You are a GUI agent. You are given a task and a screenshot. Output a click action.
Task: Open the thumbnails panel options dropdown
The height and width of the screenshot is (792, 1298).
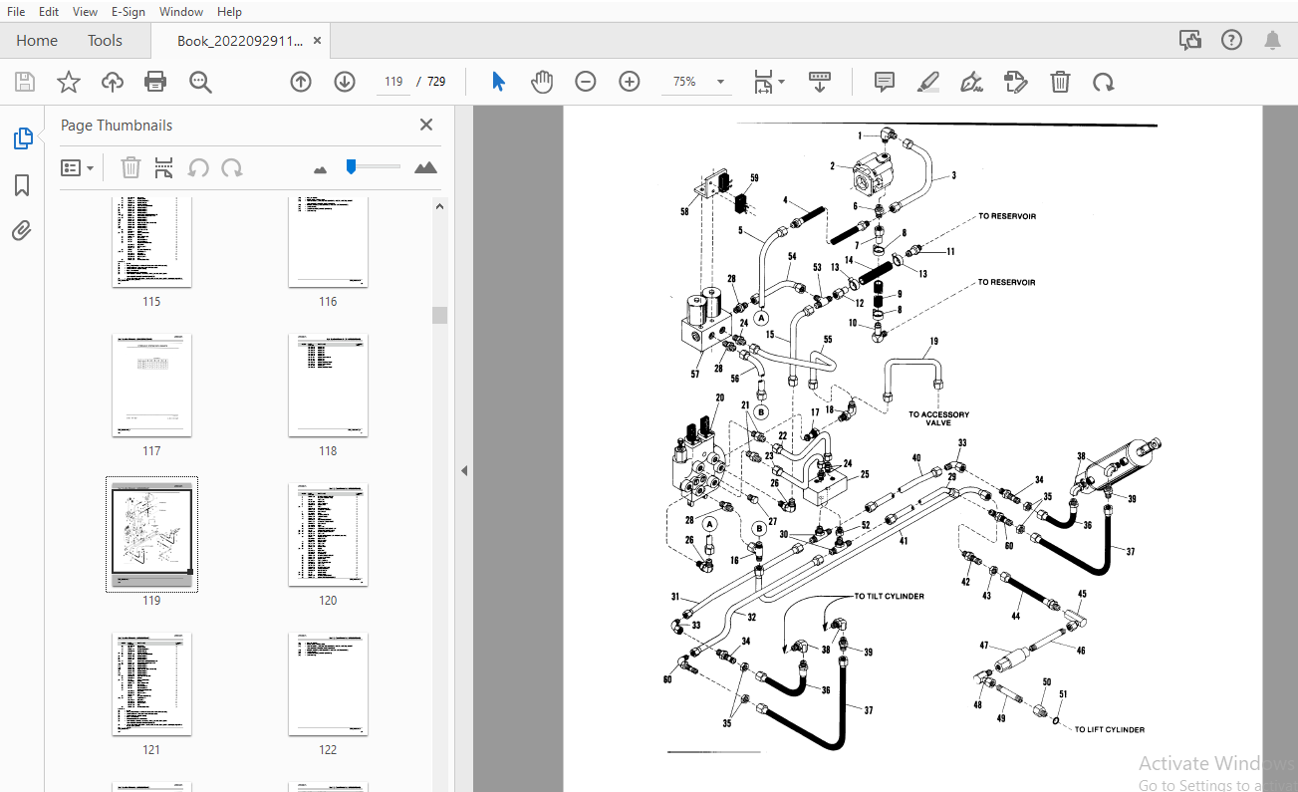77,167
